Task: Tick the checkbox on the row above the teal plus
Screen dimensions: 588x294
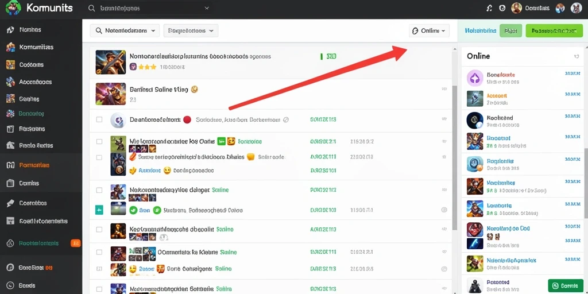Action: click(x=99, y=190)
